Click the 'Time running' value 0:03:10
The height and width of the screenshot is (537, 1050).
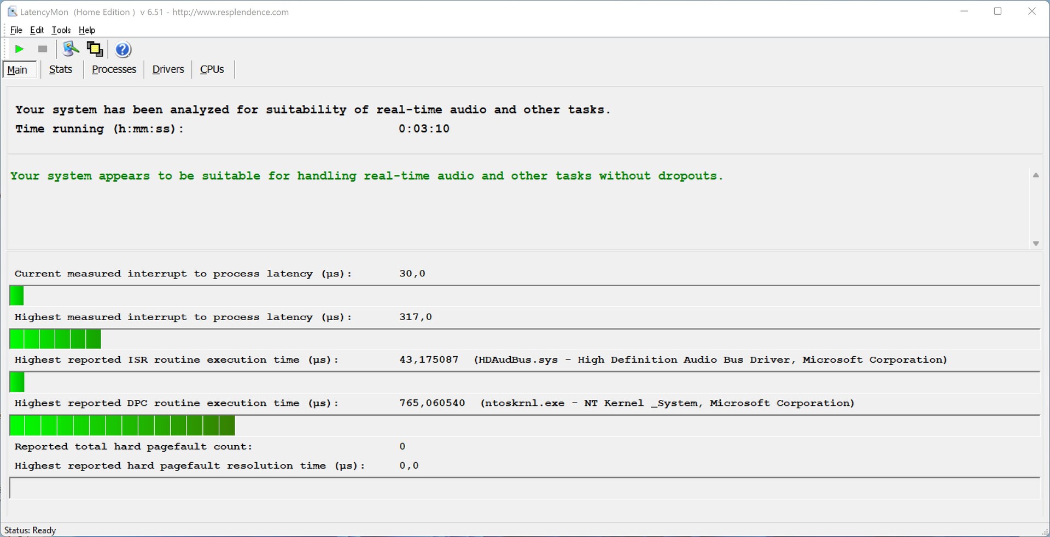(424, 129)
